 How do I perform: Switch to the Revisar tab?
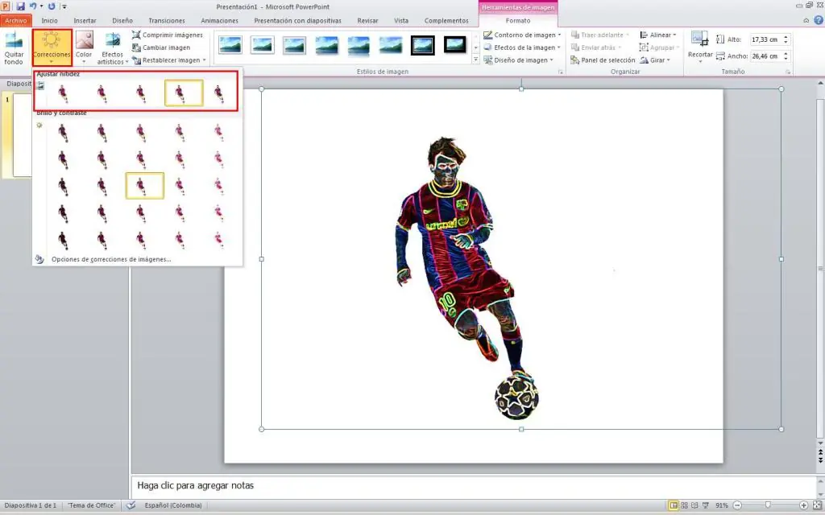pos(367,20)
